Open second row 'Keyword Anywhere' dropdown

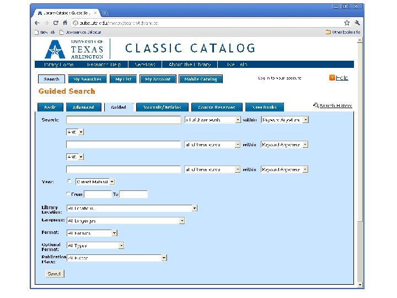tap(285, 145)
